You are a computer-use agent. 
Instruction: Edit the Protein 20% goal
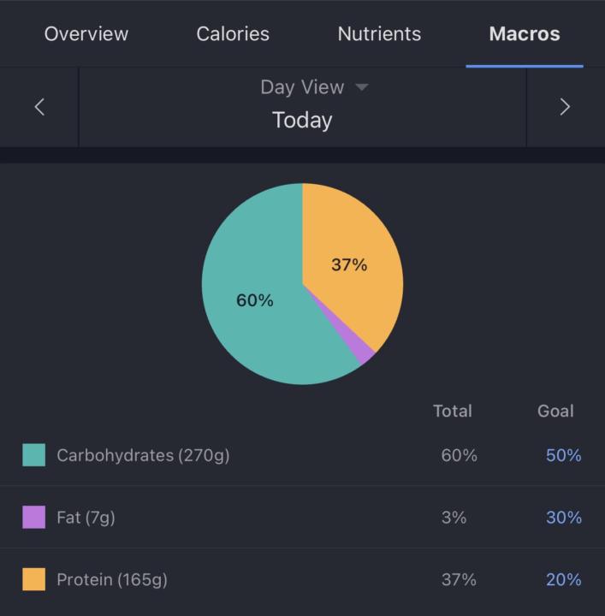tap(563, 579)
